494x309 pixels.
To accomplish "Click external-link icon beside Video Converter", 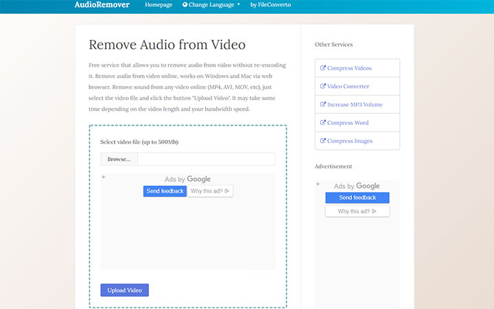I will tap(322, 86).
